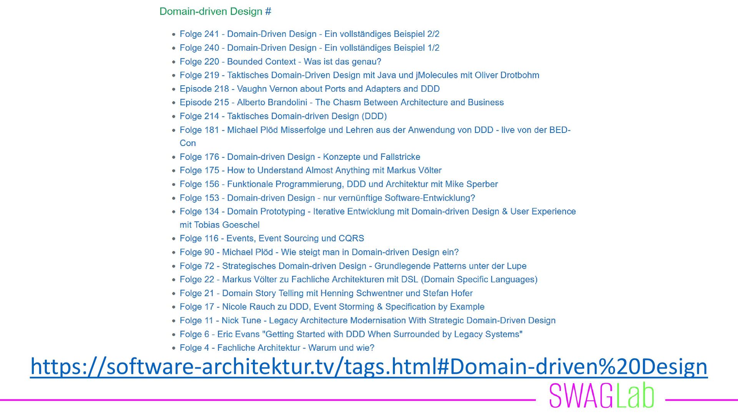
Task: Open Folge 4 Fachliche Architektur link
Action: point(277,348)
